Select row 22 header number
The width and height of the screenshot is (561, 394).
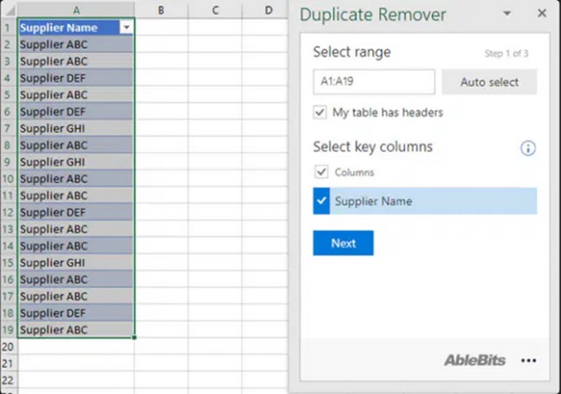[8, 380]
